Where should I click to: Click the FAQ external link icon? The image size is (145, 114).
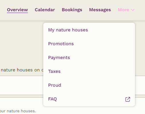click(128, 99)
